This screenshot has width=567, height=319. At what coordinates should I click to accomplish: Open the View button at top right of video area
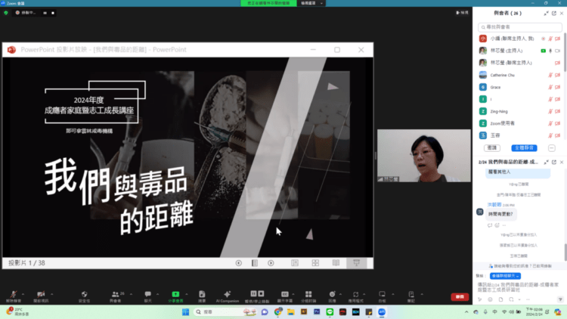462,13
